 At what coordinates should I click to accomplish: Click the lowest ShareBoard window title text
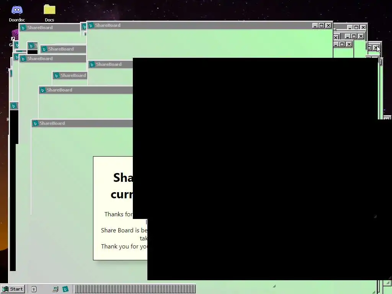pos(52,123)
